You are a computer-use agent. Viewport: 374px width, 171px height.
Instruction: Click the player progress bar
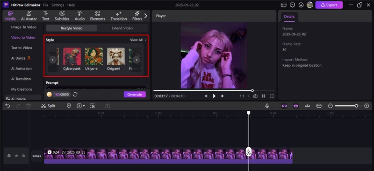[x=214, y=90]
